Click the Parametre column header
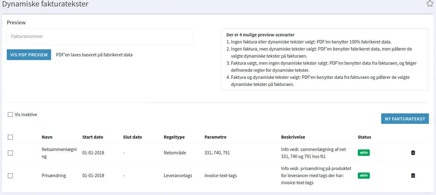This screenshot has width=436, height=195. 215,137
